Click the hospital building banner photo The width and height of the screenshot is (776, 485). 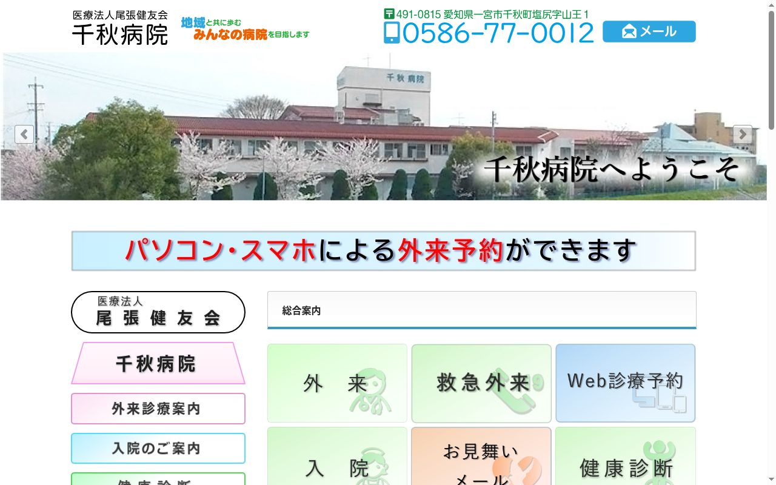pyautogui.click(x=384, y=126)
